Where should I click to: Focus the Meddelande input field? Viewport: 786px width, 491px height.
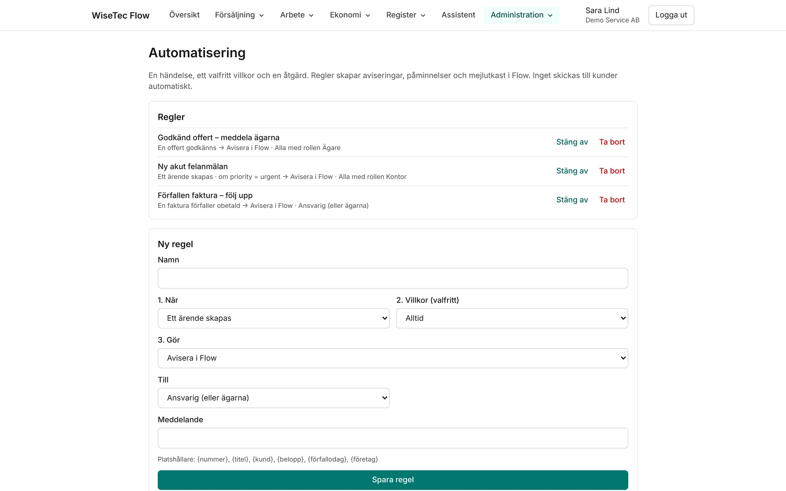[x=393, y=438]
